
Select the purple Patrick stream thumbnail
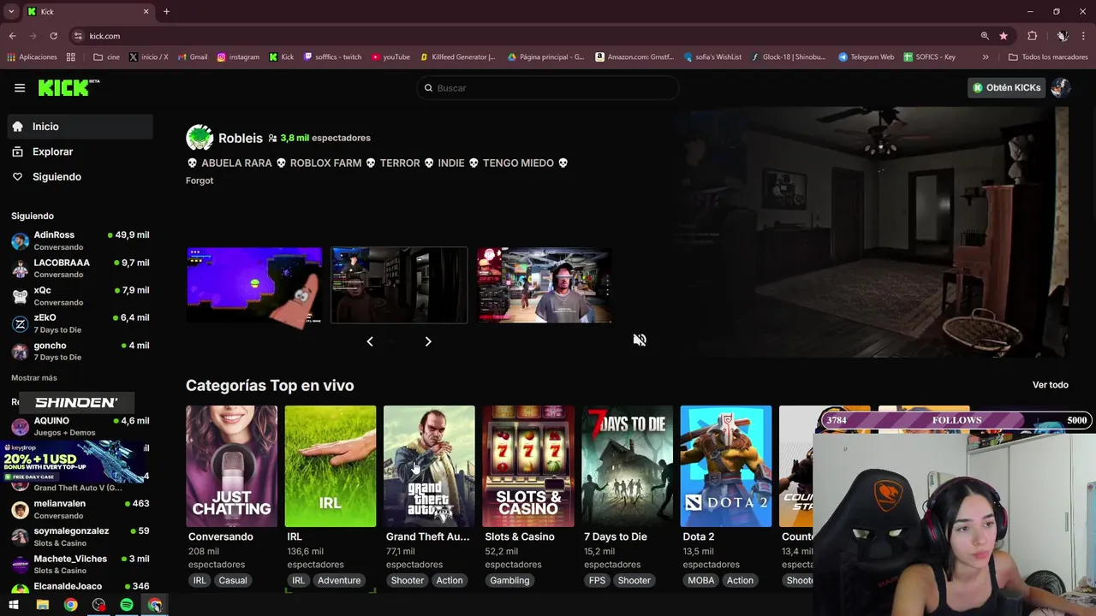254,285
